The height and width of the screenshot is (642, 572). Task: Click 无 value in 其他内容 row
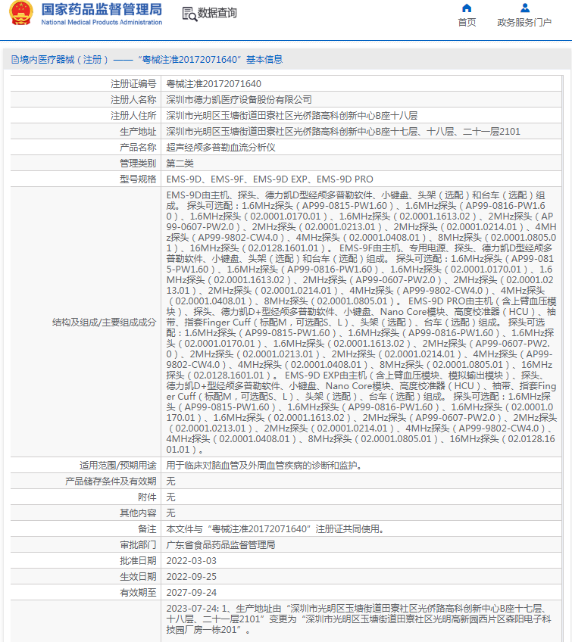[x=170, y=513]
